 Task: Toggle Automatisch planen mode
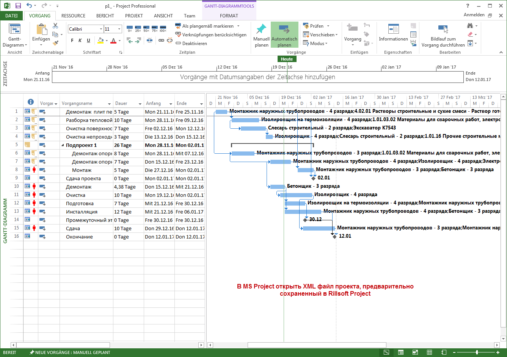coord(284,34)
